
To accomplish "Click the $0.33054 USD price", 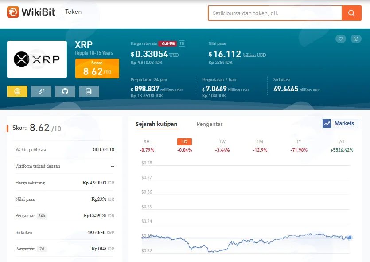I will 155,54.
